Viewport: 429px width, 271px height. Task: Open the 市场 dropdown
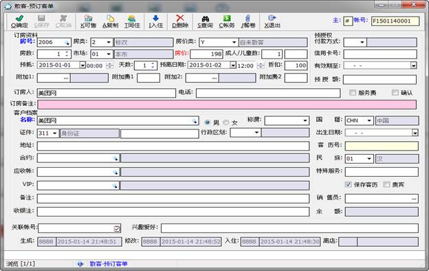click(x=109, y=54)
